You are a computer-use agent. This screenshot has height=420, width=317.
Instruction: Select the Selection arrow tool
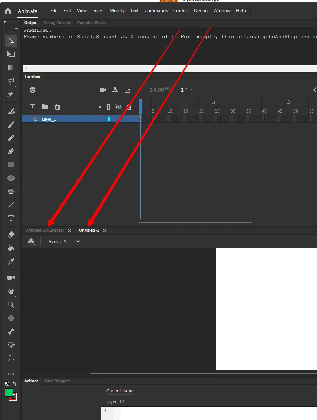pos(11,41)
